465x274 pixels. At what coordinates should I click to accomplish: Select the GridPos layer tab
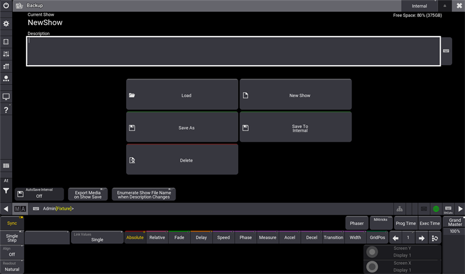pyautogui.click(x=377, y=237)
